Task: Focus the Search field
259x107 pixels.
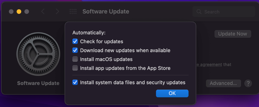Action: point(224,12)
